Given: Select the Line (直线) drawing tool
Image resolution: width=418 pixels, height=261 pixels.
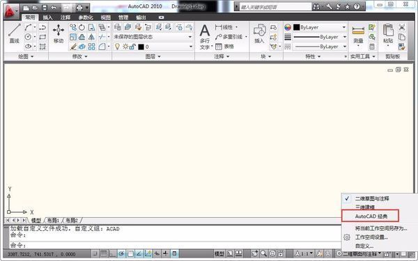Looking at the screenshot, I should 15,33.
